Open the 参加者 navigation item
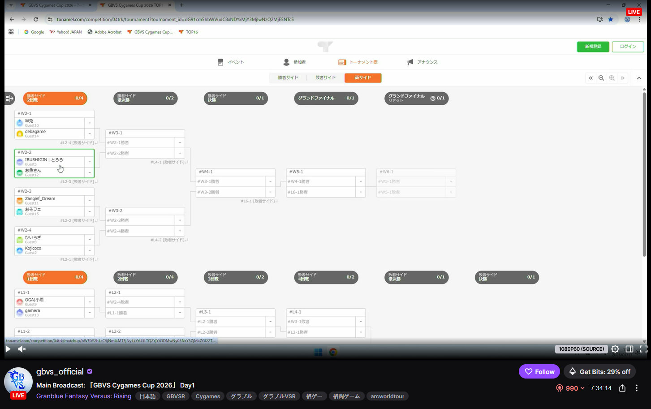 point(295,62)
